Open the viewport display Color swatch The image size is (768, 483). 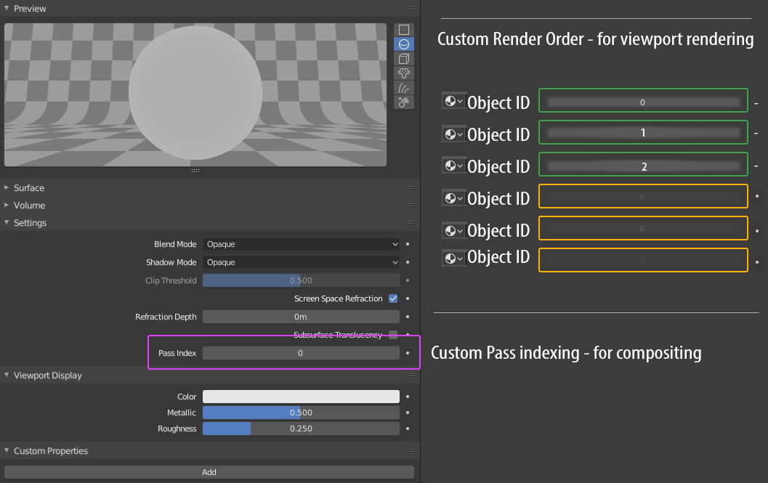(301, 397)
